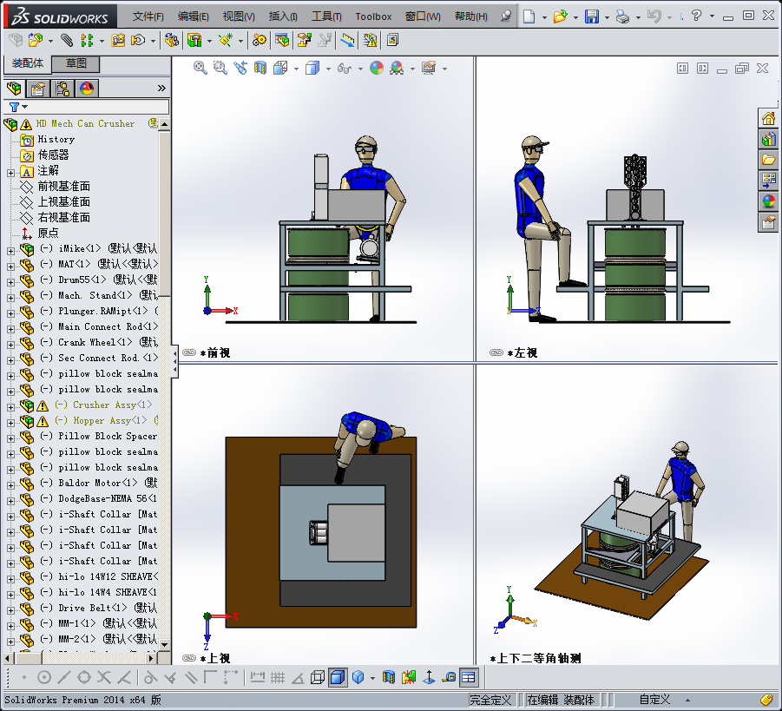
Task: Expand manager tabs with double chevron
Action: (161, 89)
